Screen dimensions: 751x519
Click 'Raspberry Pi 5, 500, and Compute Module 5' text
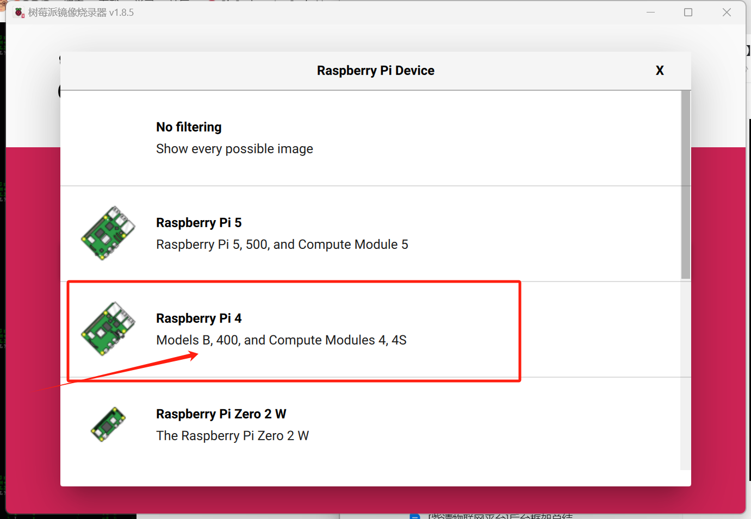(x=282, y=245)
